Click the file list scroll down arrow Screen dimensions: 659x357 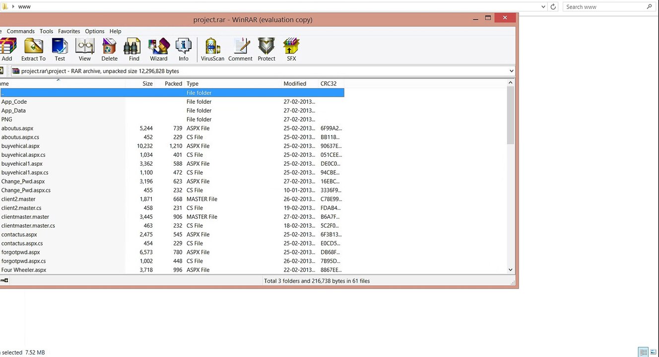(x=511, y=270)
